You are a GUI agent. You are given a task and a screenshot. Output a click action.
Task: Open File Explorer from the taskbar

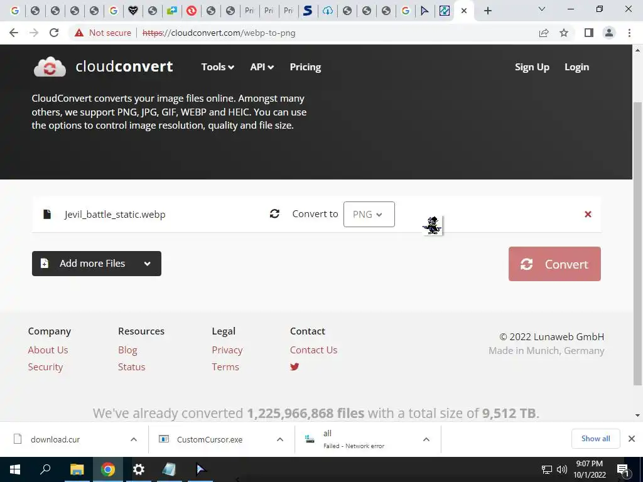point(77,469)
